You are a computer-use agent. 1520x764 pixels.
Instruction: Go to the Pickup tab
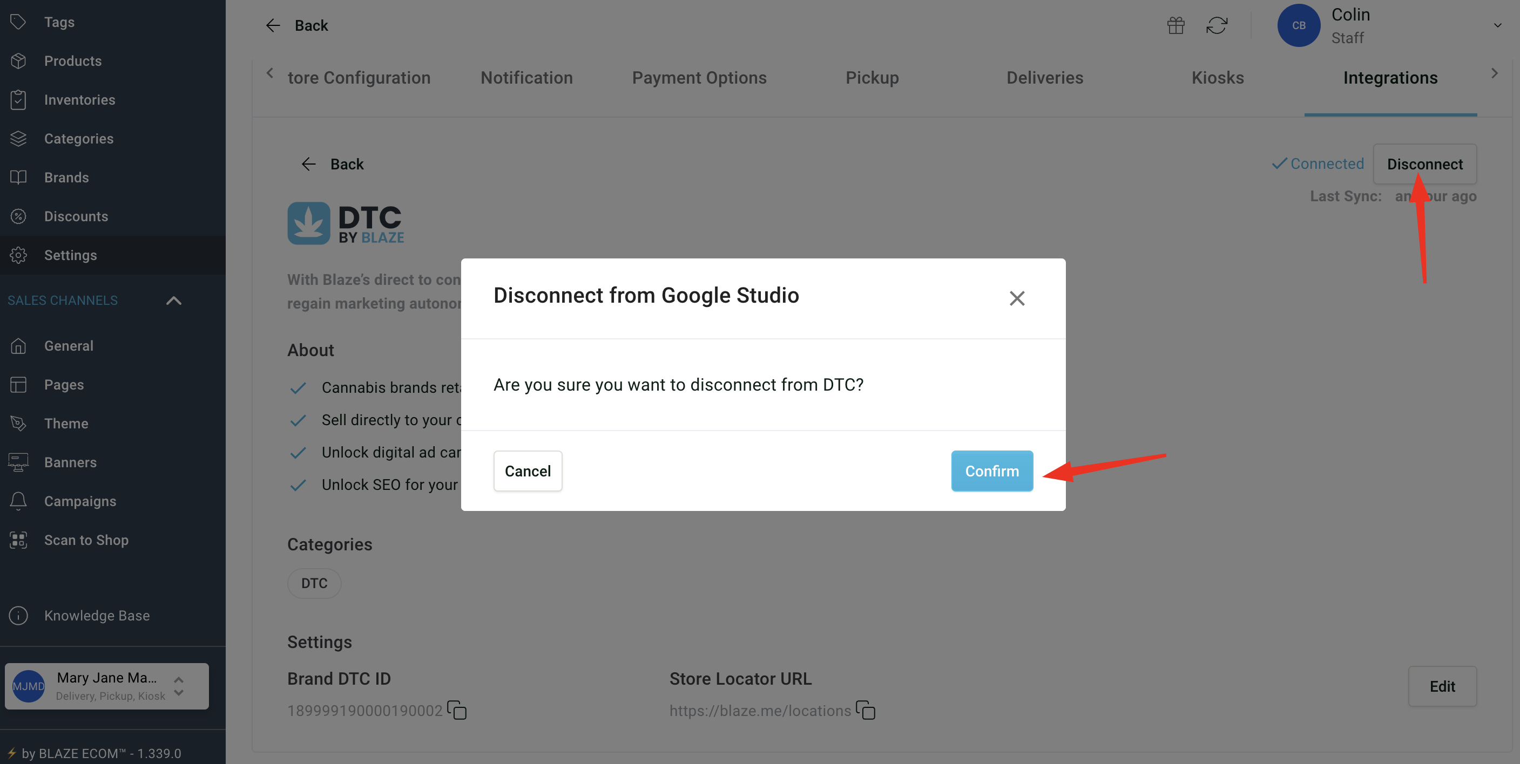tap(872, 78)
